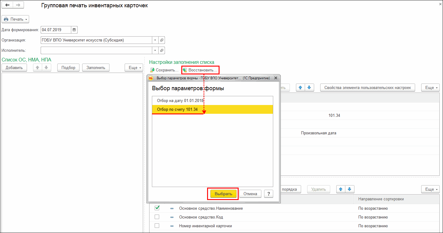Open the Печать dropdown button

point(15,19)
